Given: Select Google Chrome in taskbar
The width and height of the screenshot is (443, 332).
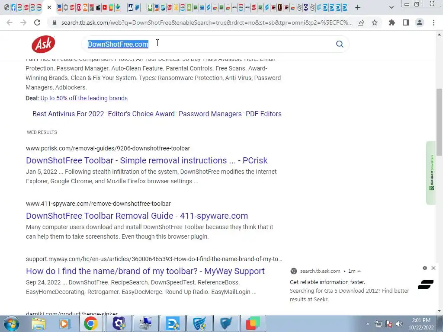Looking at the screenshot, I should pyautogui.click(x=91, y=323).
